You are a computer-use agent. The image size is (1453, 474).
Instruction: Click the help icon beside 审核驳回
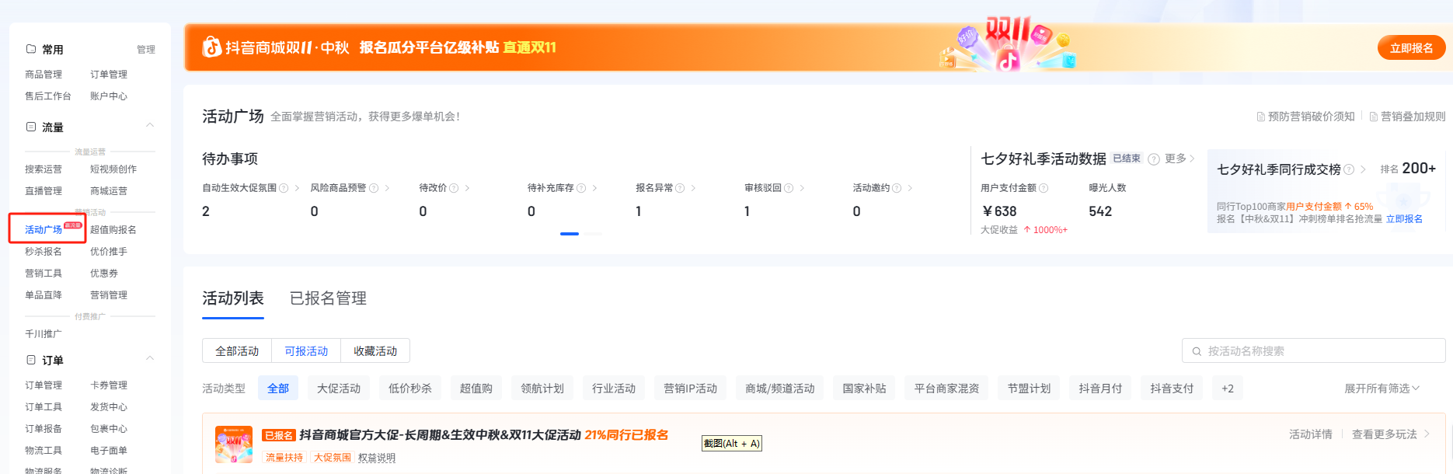click(789, 188)
